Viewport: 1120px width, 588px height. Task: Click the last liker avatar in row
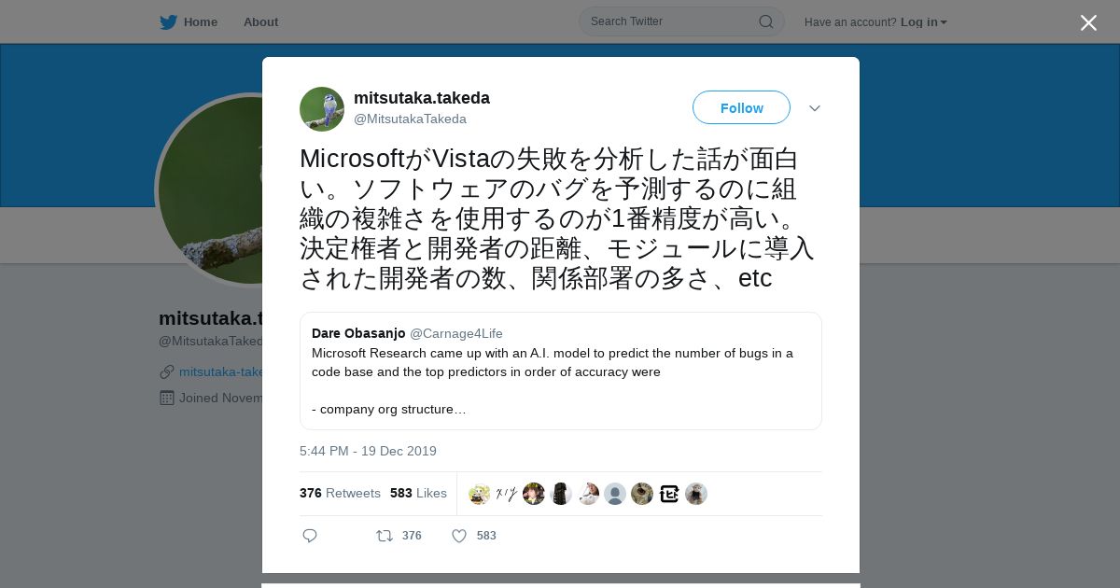coord(696,494)
